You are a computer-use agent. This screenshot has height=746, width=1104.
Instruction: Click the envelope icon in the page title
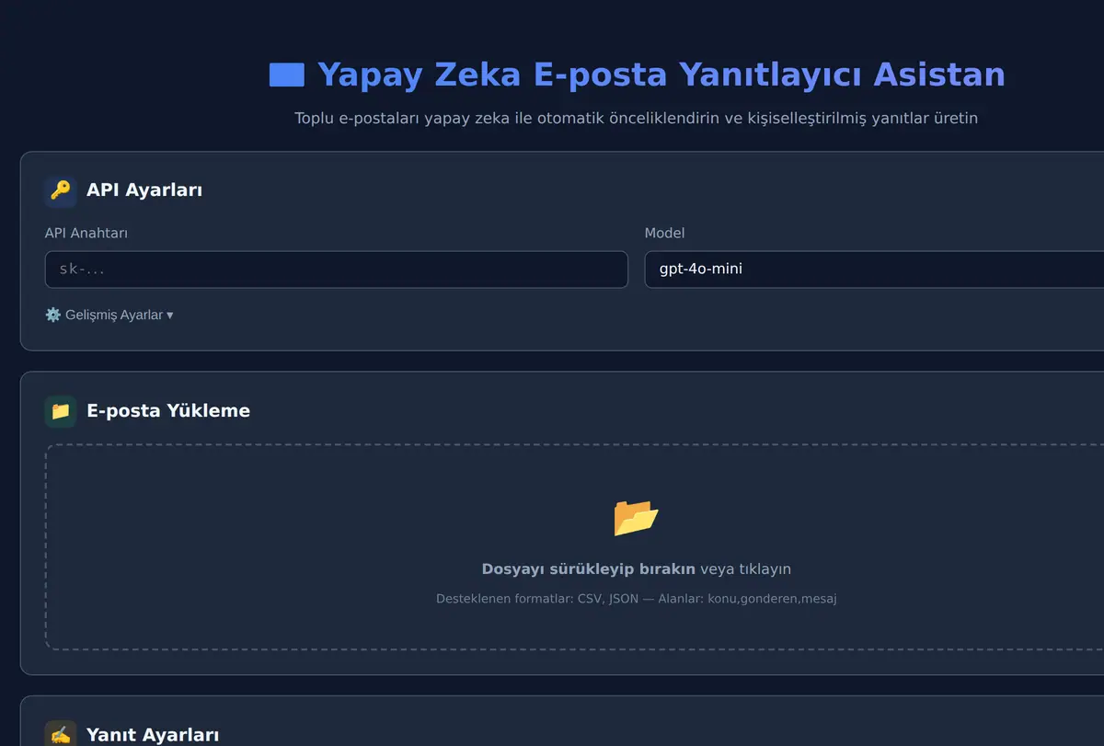(287, 75)
